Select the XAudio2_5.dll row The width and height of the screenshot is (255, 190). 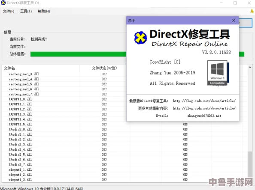point(125,154)
